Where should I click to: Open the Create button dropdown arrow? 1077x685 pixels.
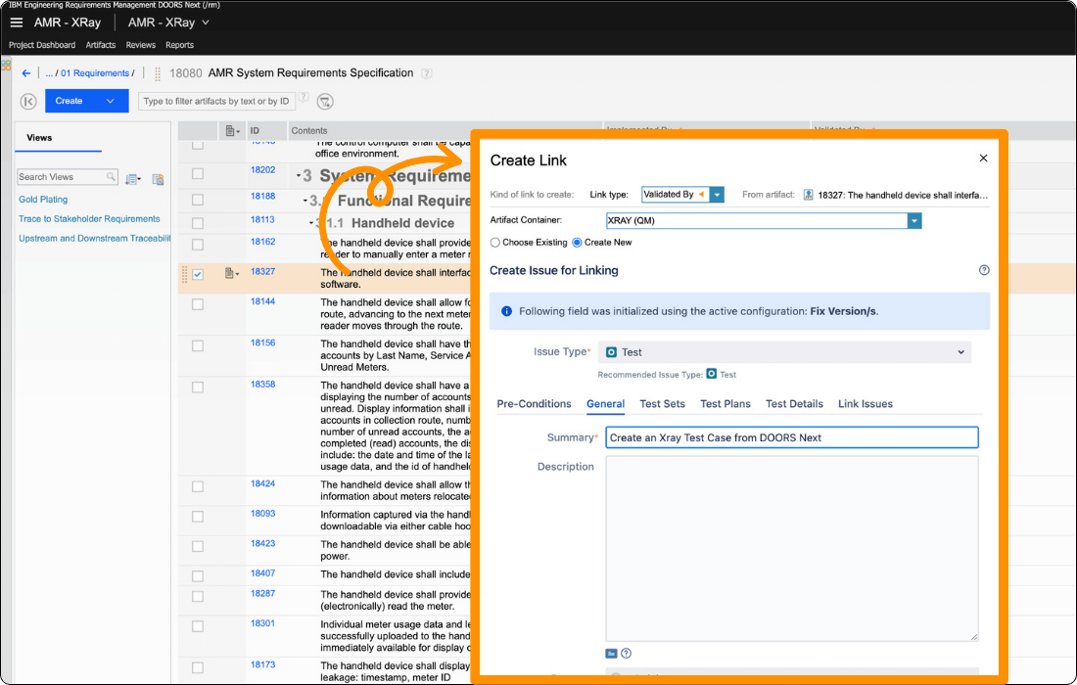110,101
